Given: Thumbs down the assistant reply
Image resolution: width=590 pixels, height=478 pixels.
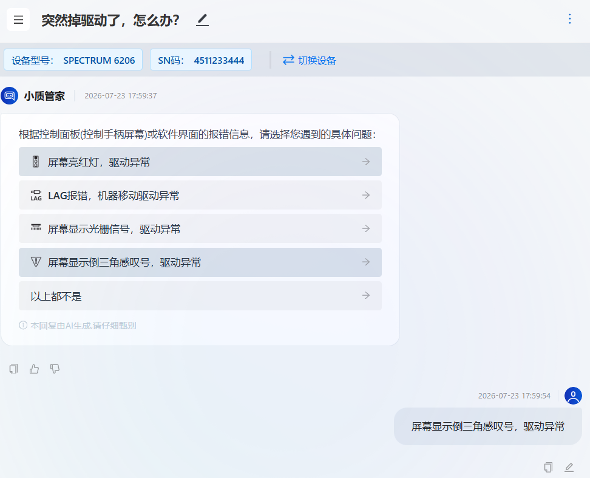Looking at the screenshot, I should (x=55, y=369).
